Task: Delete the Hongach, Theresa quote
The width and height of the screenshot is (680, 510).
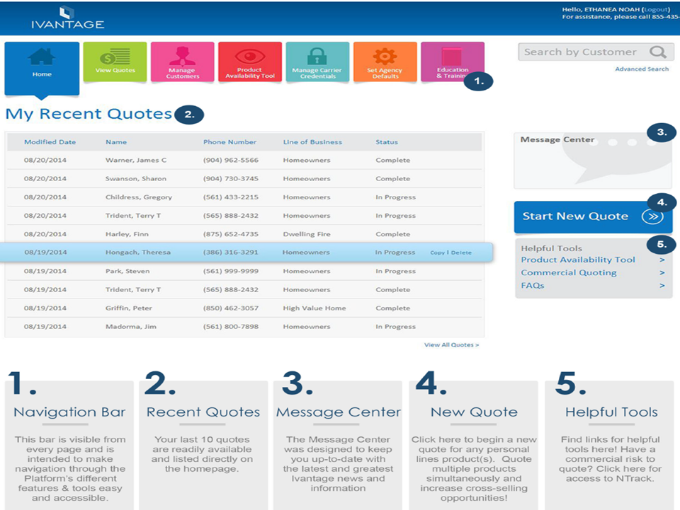Action: [x=461, y=253]
